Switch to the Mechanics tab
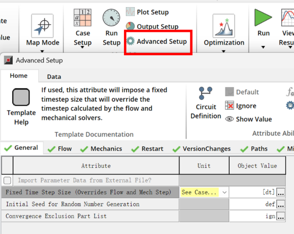Screen dimensions: 294x234 click(x=101, y=149)
